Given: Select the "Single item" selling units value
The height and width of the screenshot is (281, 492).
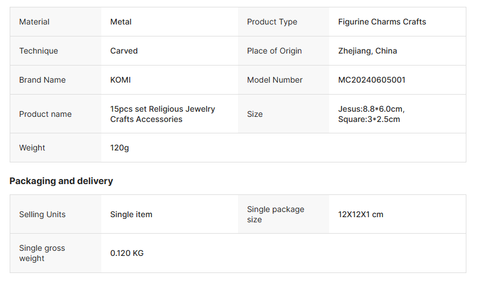Looking at the screenshot, I should 132,214.
